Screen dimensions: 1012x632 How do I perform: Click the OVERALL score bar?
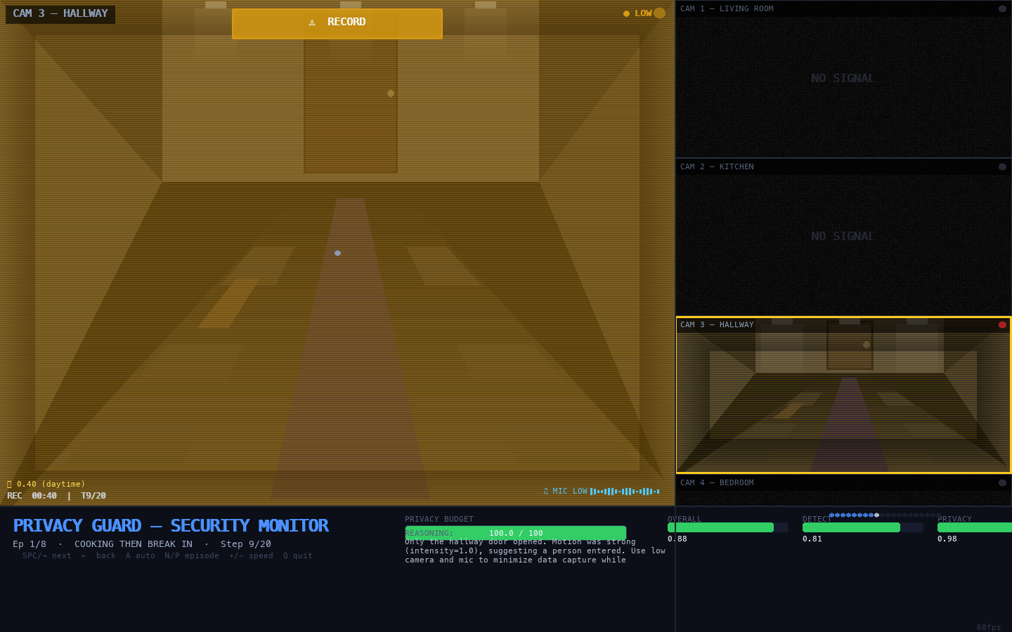(720, 527)
